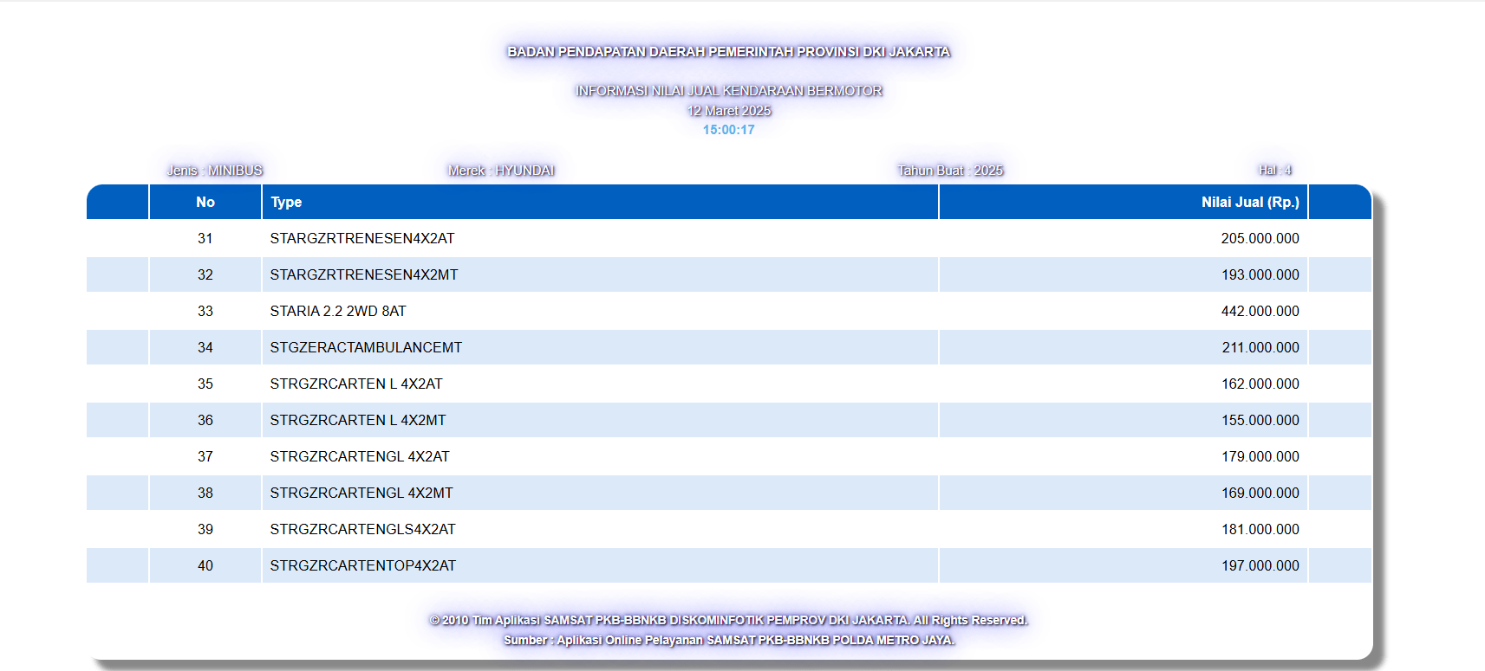Image resolution: width=1485 pixels, height=671 pixels.
Task: Click row number 33
Action: [x=205, y=311]
